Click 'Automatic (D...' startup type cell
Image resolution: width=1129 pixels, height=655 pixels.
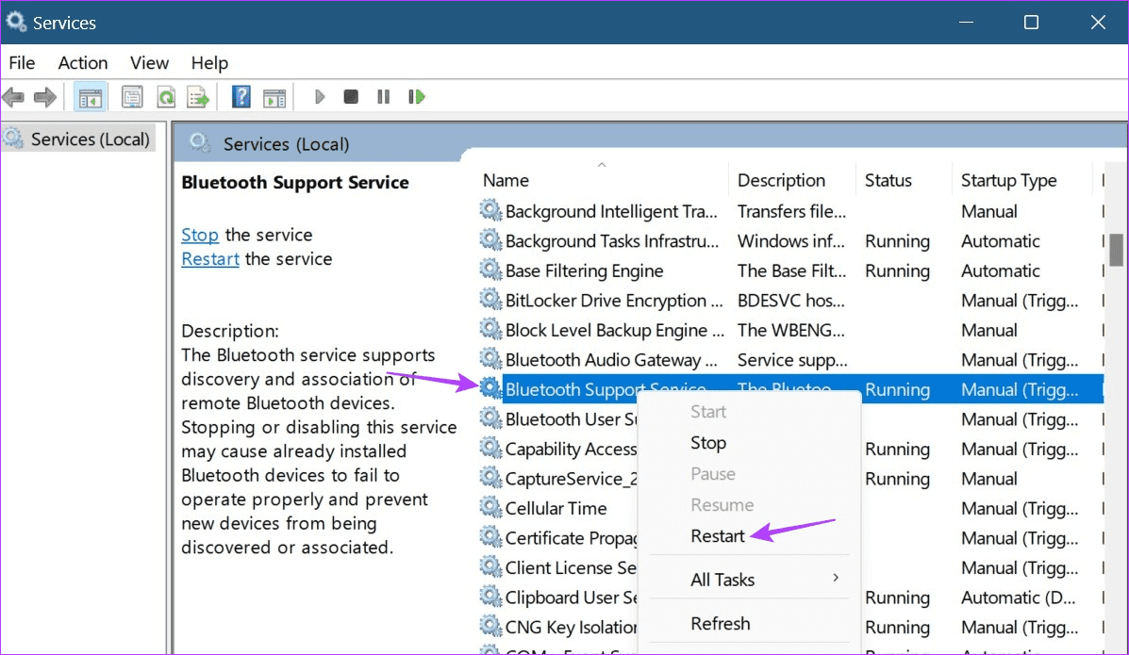pyautogui.click(x=1018, y=598)
